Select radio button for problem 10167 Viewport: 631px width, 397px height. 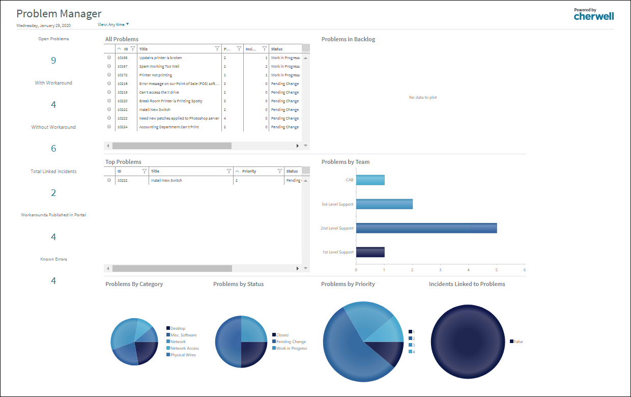click(x=109, y=66)
